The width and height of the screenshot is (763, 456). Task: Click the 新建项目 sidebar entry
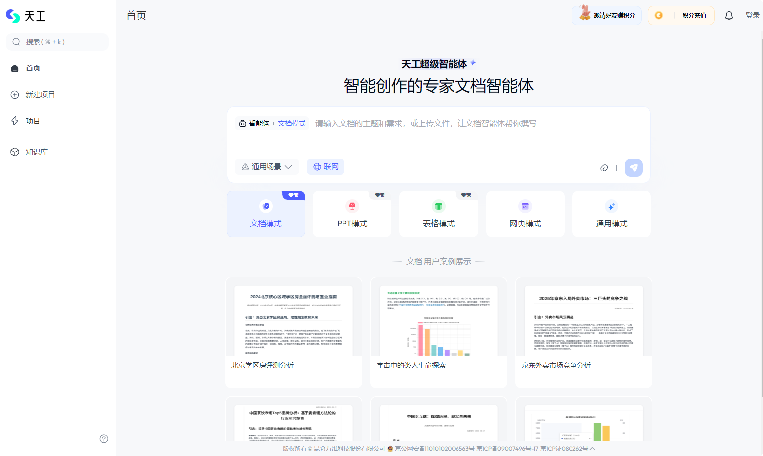57,95
